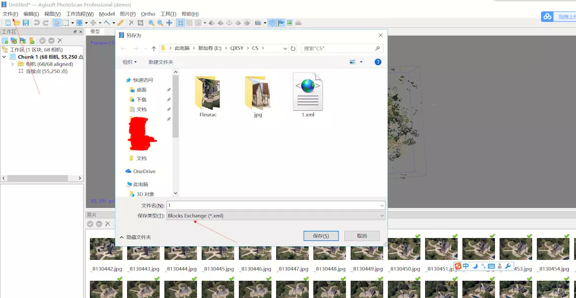Click the Remove cameras X in Photos panel
Viewport: 576px width, 298px height.
[108, 224]
